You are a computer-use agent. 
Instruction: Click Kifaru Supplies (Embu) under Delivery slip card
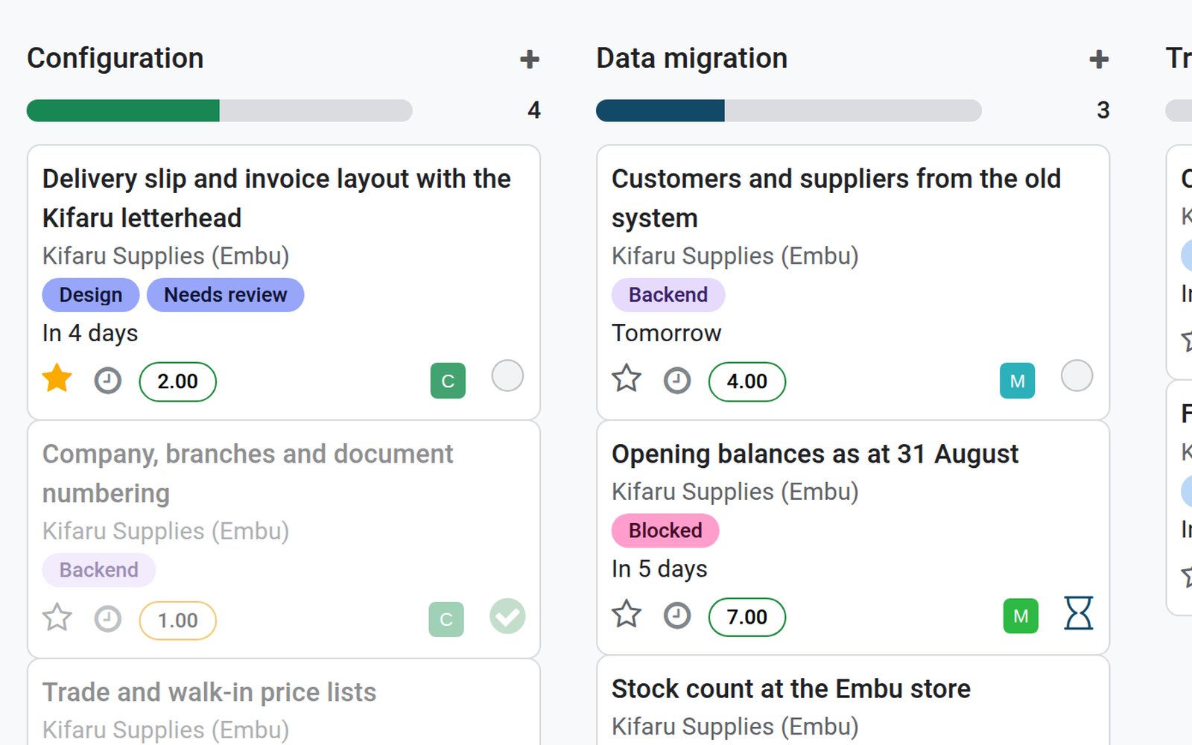166,256
